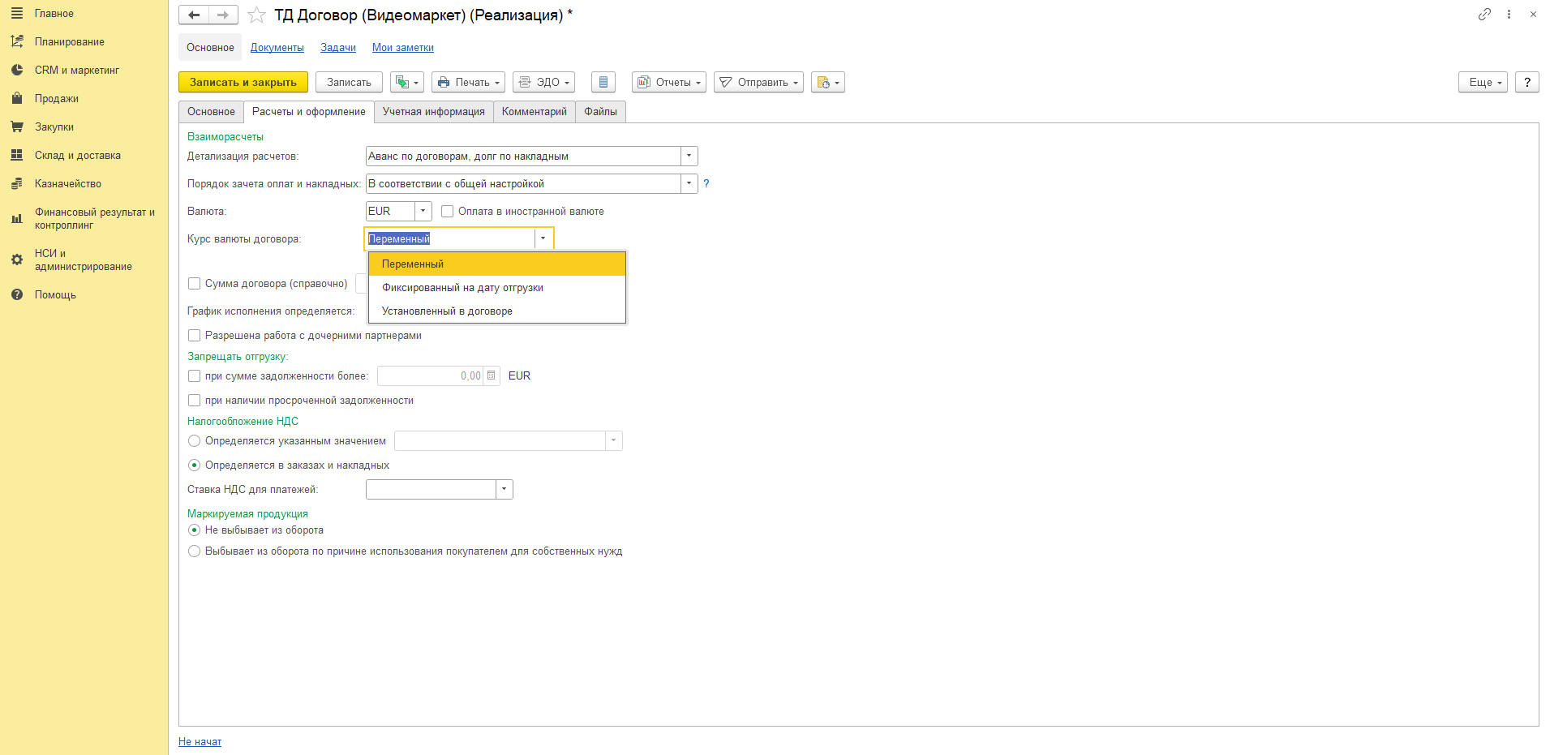Open the Продажи section
Viewport: 1550px width, 755px height.
click(56, 99)
